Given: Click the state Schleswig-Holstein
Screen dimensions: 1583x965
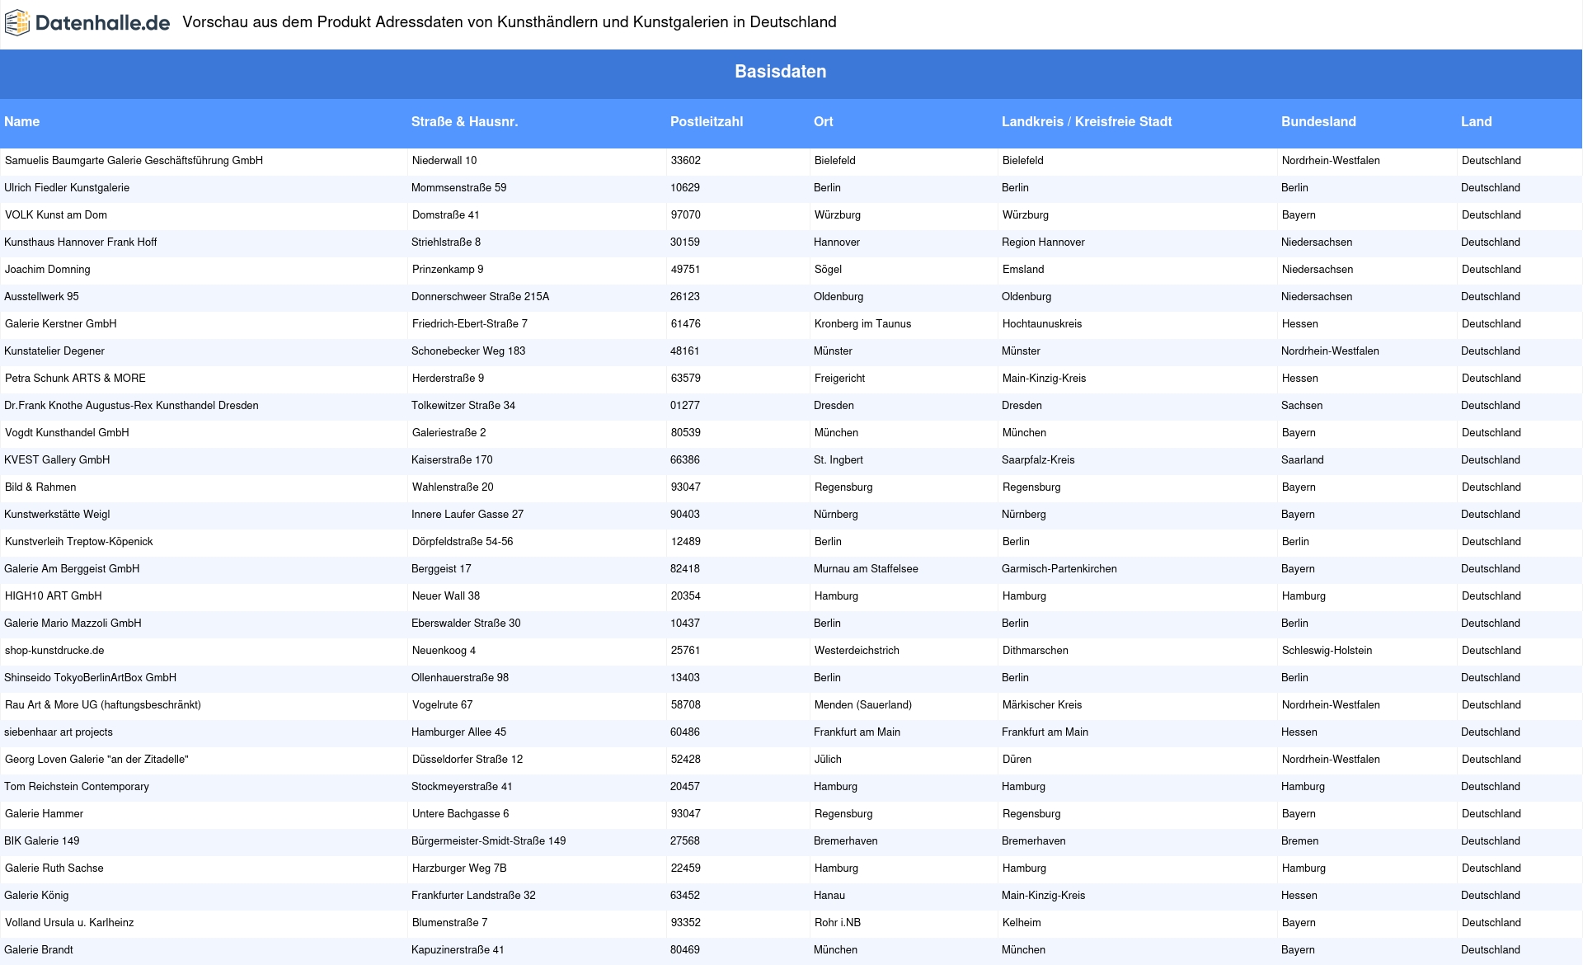Looking at the screenshot, I should click(x=1327, y=651).
